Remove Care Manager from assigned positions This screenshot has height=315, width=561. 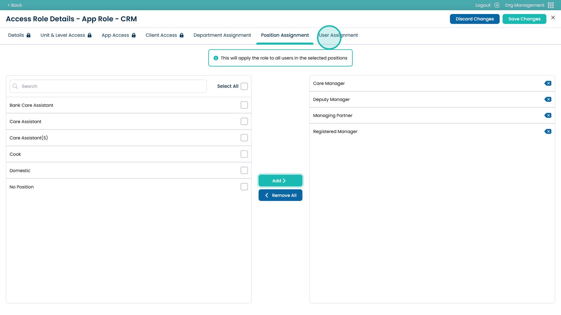(x=548, y=83)
